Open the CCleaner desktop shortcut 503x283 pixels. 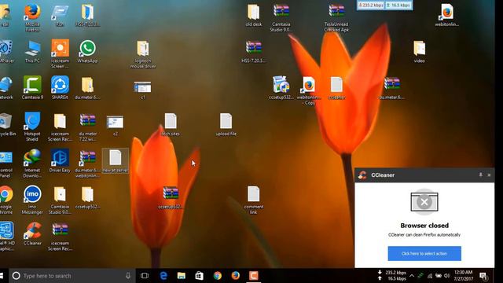coord(32,233)
